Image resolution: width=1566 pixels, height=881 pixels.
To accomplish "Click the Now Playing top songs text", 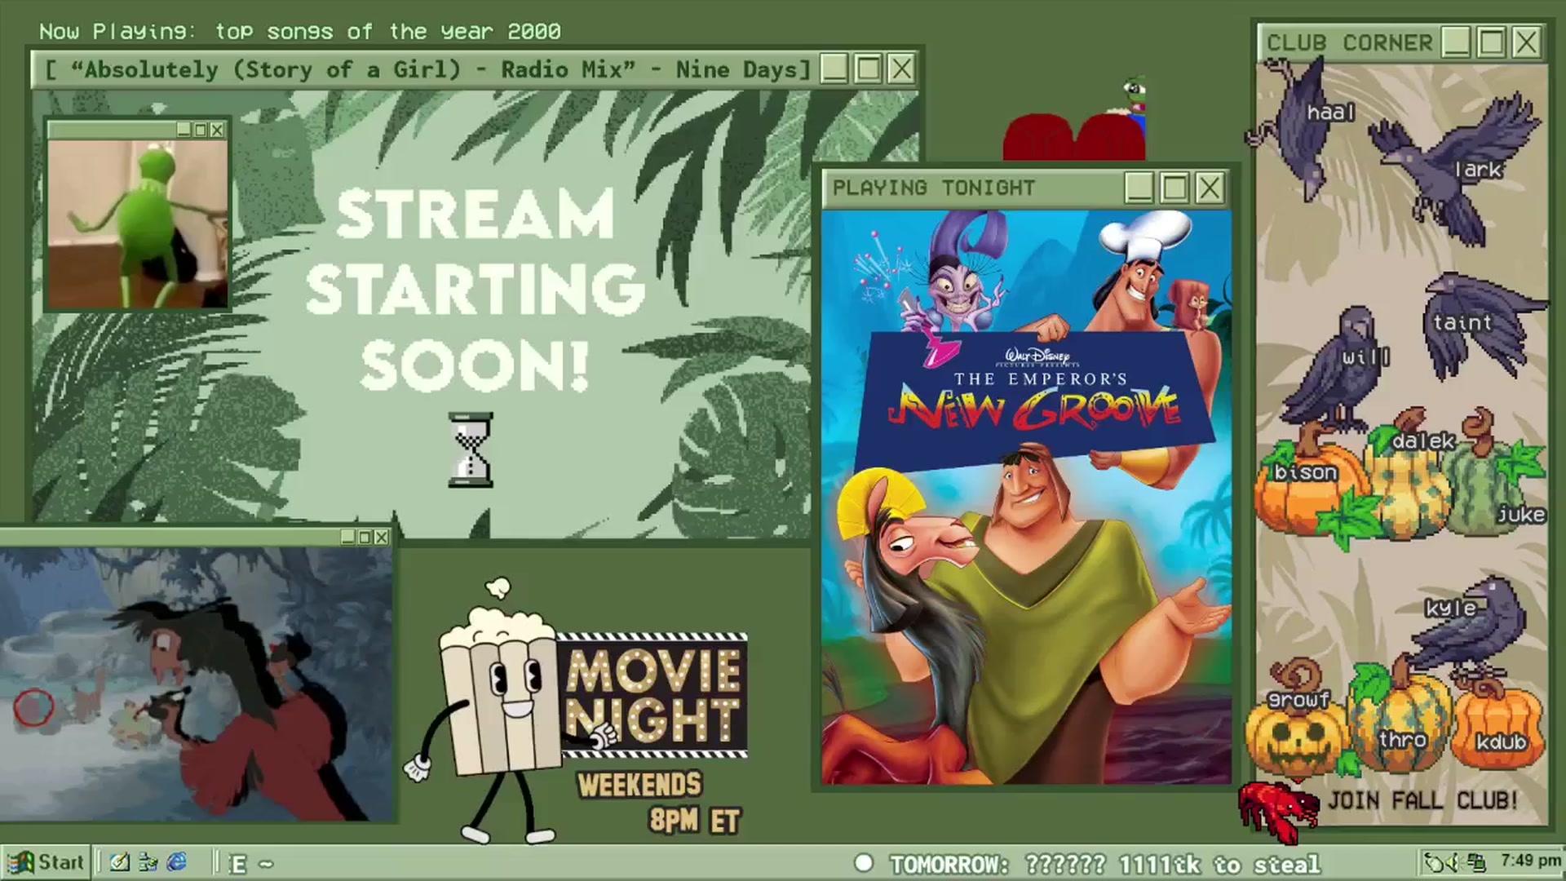I will point(300,31).
